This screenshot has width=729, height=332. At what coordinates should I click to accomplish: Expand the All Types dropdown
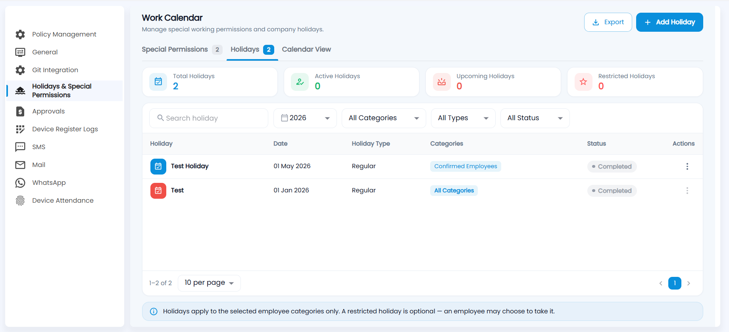coord(463,118)
